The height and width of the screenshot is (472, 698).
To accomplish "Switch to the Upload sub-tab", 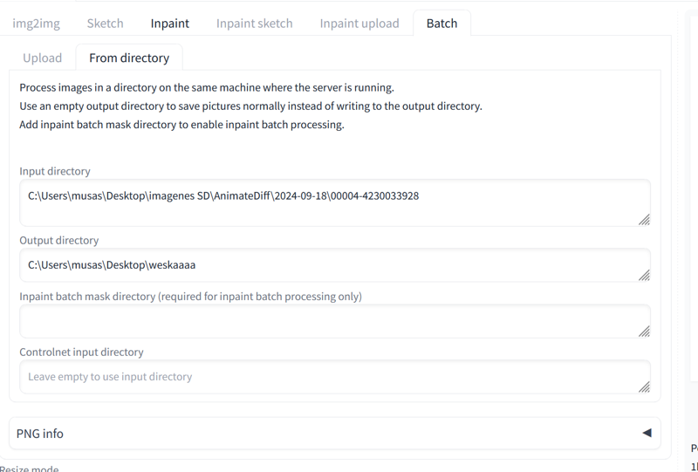I will click(x=42, y=58).
